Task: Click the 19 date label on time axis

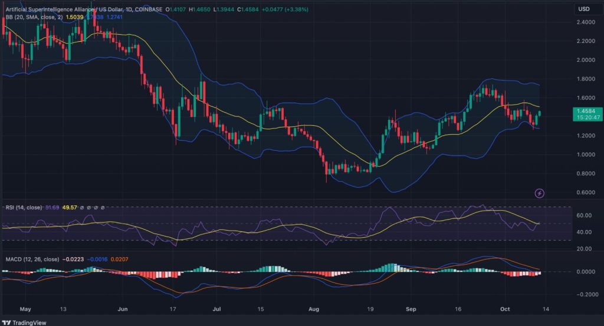Action: click(x=370, y=309)
